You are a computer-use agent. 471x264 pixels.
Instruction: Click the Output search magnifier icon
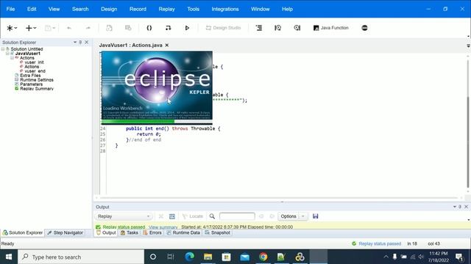212,216
